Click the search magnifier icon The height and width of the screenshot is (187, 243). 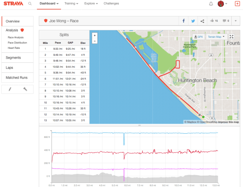click(x=30, y=4)
